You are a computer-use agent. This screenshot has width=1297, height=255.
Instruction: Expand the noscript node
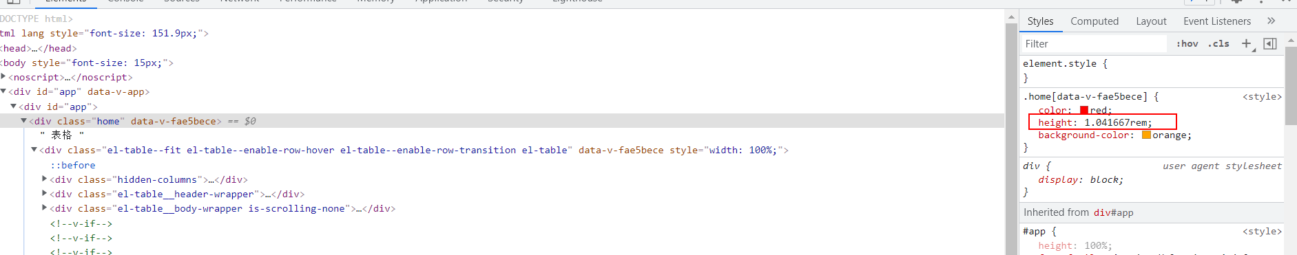(x=3, y=76)
